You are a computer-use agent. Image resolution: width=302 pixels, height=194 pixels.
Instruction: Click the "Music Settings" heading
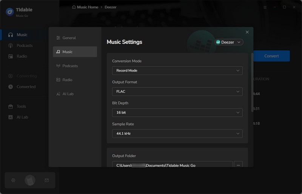tap(125, 42)
